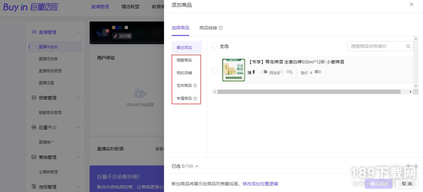Click the 违规管理 sidebar icon
The image size is (423, 192).
click(x=34, y=187)
